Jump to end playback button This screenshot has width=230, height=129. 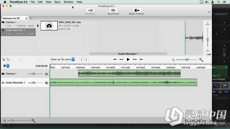(141, 59)
